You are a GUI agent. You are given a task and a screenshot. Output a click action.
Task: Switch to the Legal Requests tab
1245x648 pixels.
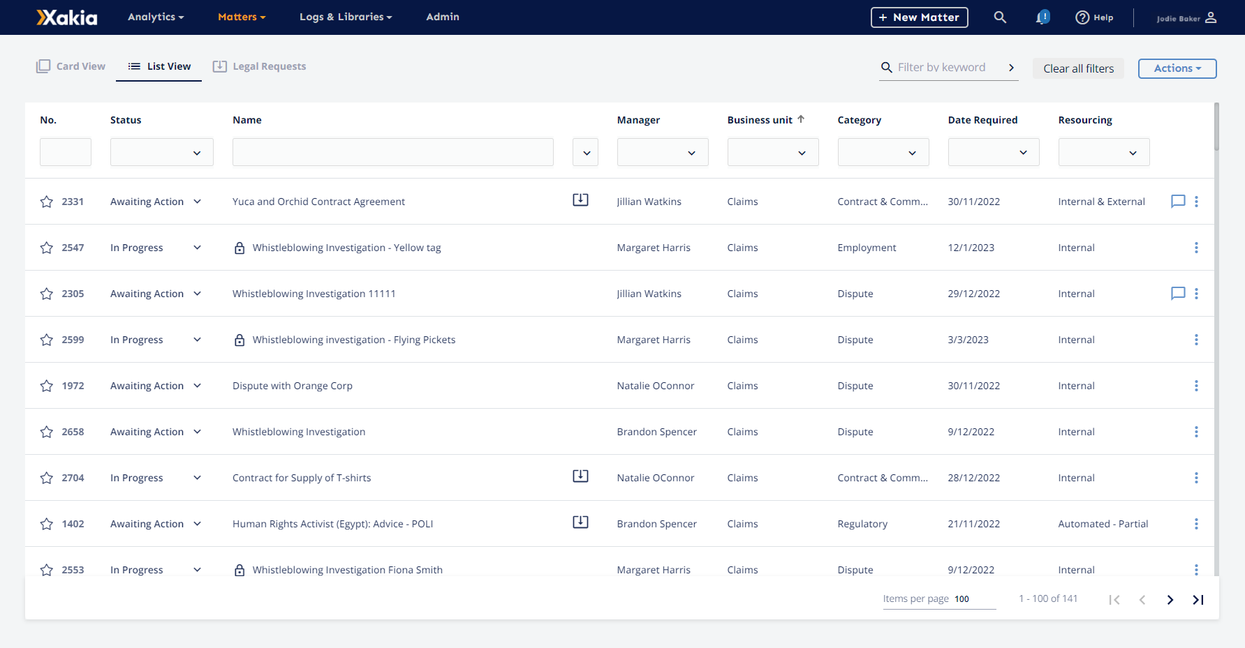point(260,66)
